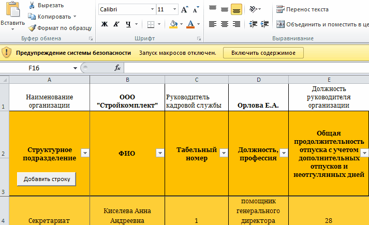The image size is (369, 225).
Task: Select row 4 header
Action: 4,211
